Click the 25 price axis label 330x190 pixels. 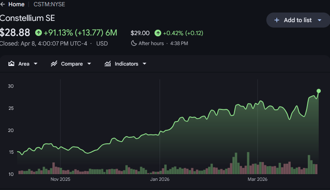pos(11,108)
